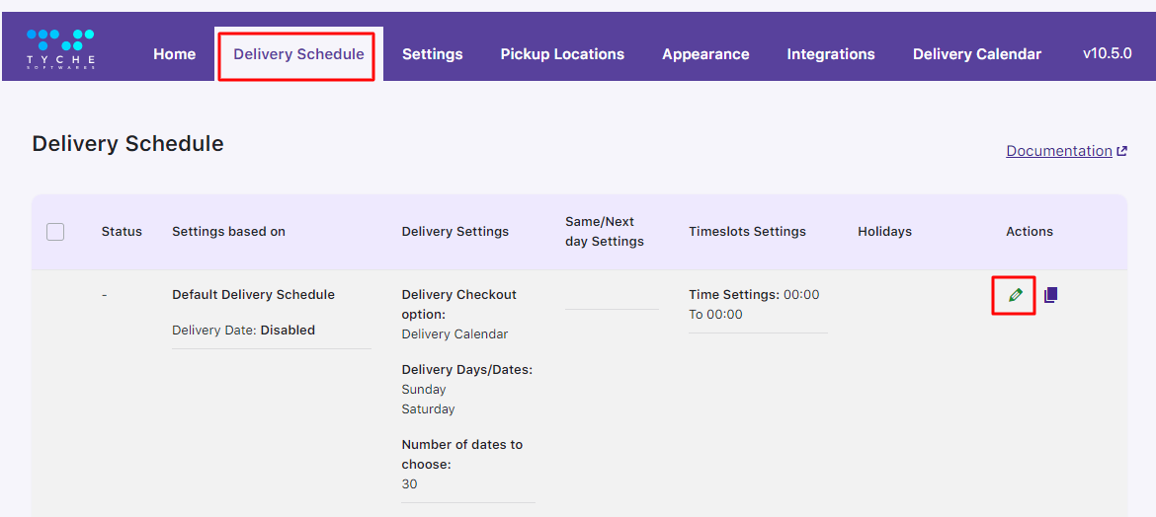Edit the Default Delivery Schedule with pencil icon
1156x517 pixels.
click(1015, 295)
